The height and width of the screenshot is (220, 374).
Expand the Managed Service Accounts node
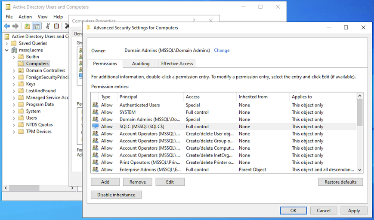pyautogui.click(x=14, y=98)
